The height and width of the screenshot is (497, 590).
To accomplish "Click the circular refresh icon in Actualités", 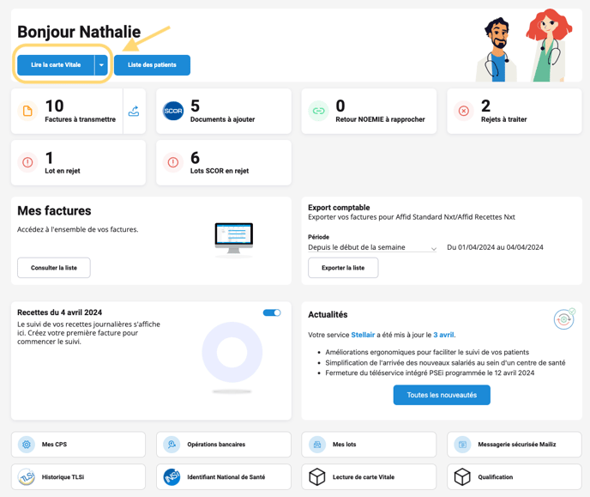I will pos(563,319).
